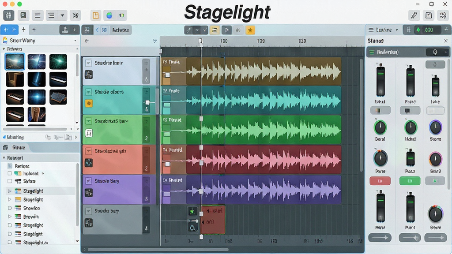Viewport: 452px width, 254px height.
Task: Select the green light burst thumbnail
Action: click(58, 62)
